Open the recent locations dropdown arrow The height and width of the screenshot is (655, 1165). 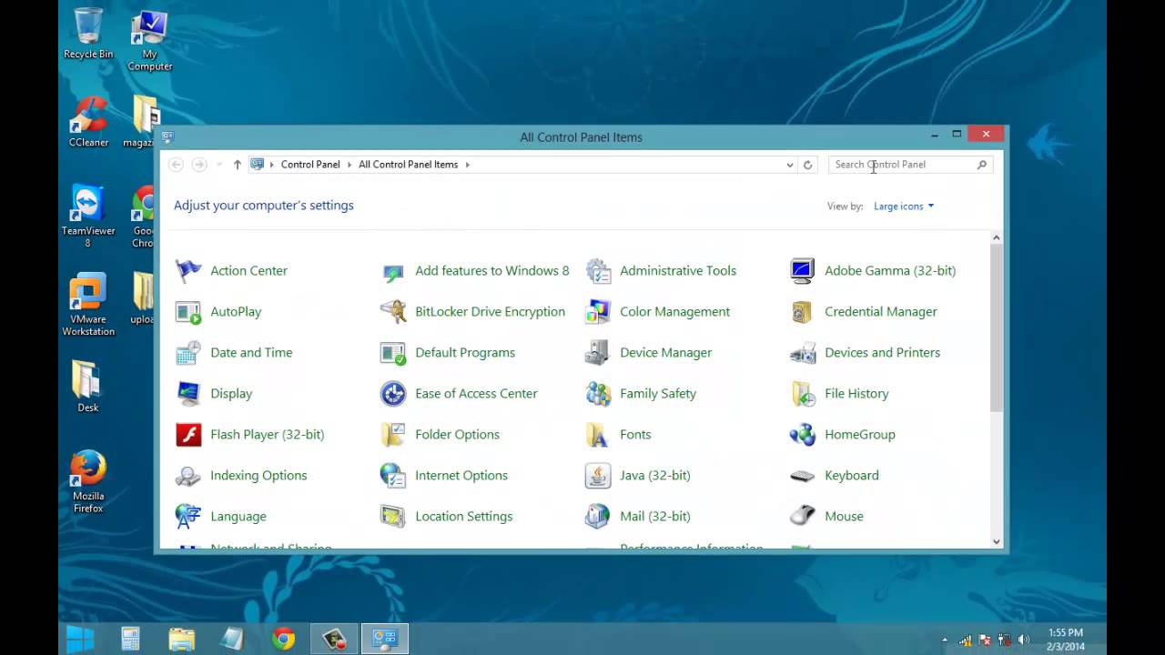pyautogui.click(x=219, y=165)
